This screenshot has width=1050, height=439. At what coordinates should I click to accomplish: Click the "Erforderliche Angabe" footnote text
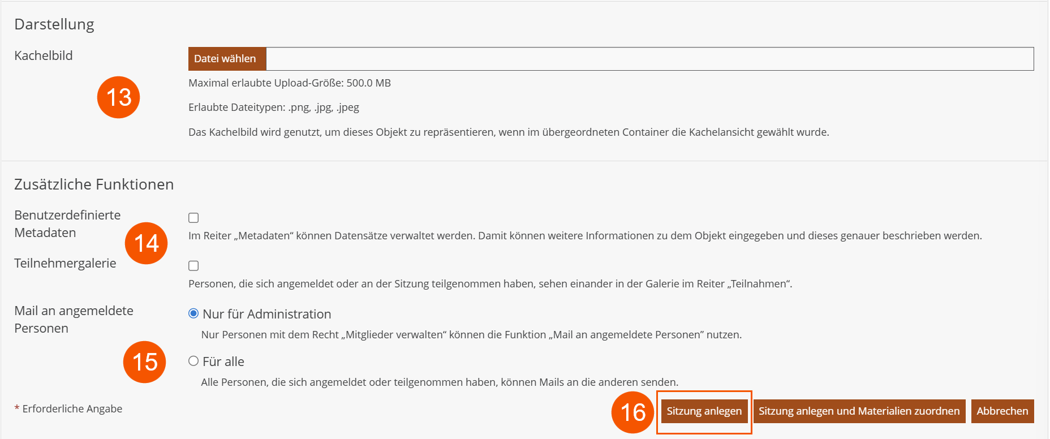(72, 409)
